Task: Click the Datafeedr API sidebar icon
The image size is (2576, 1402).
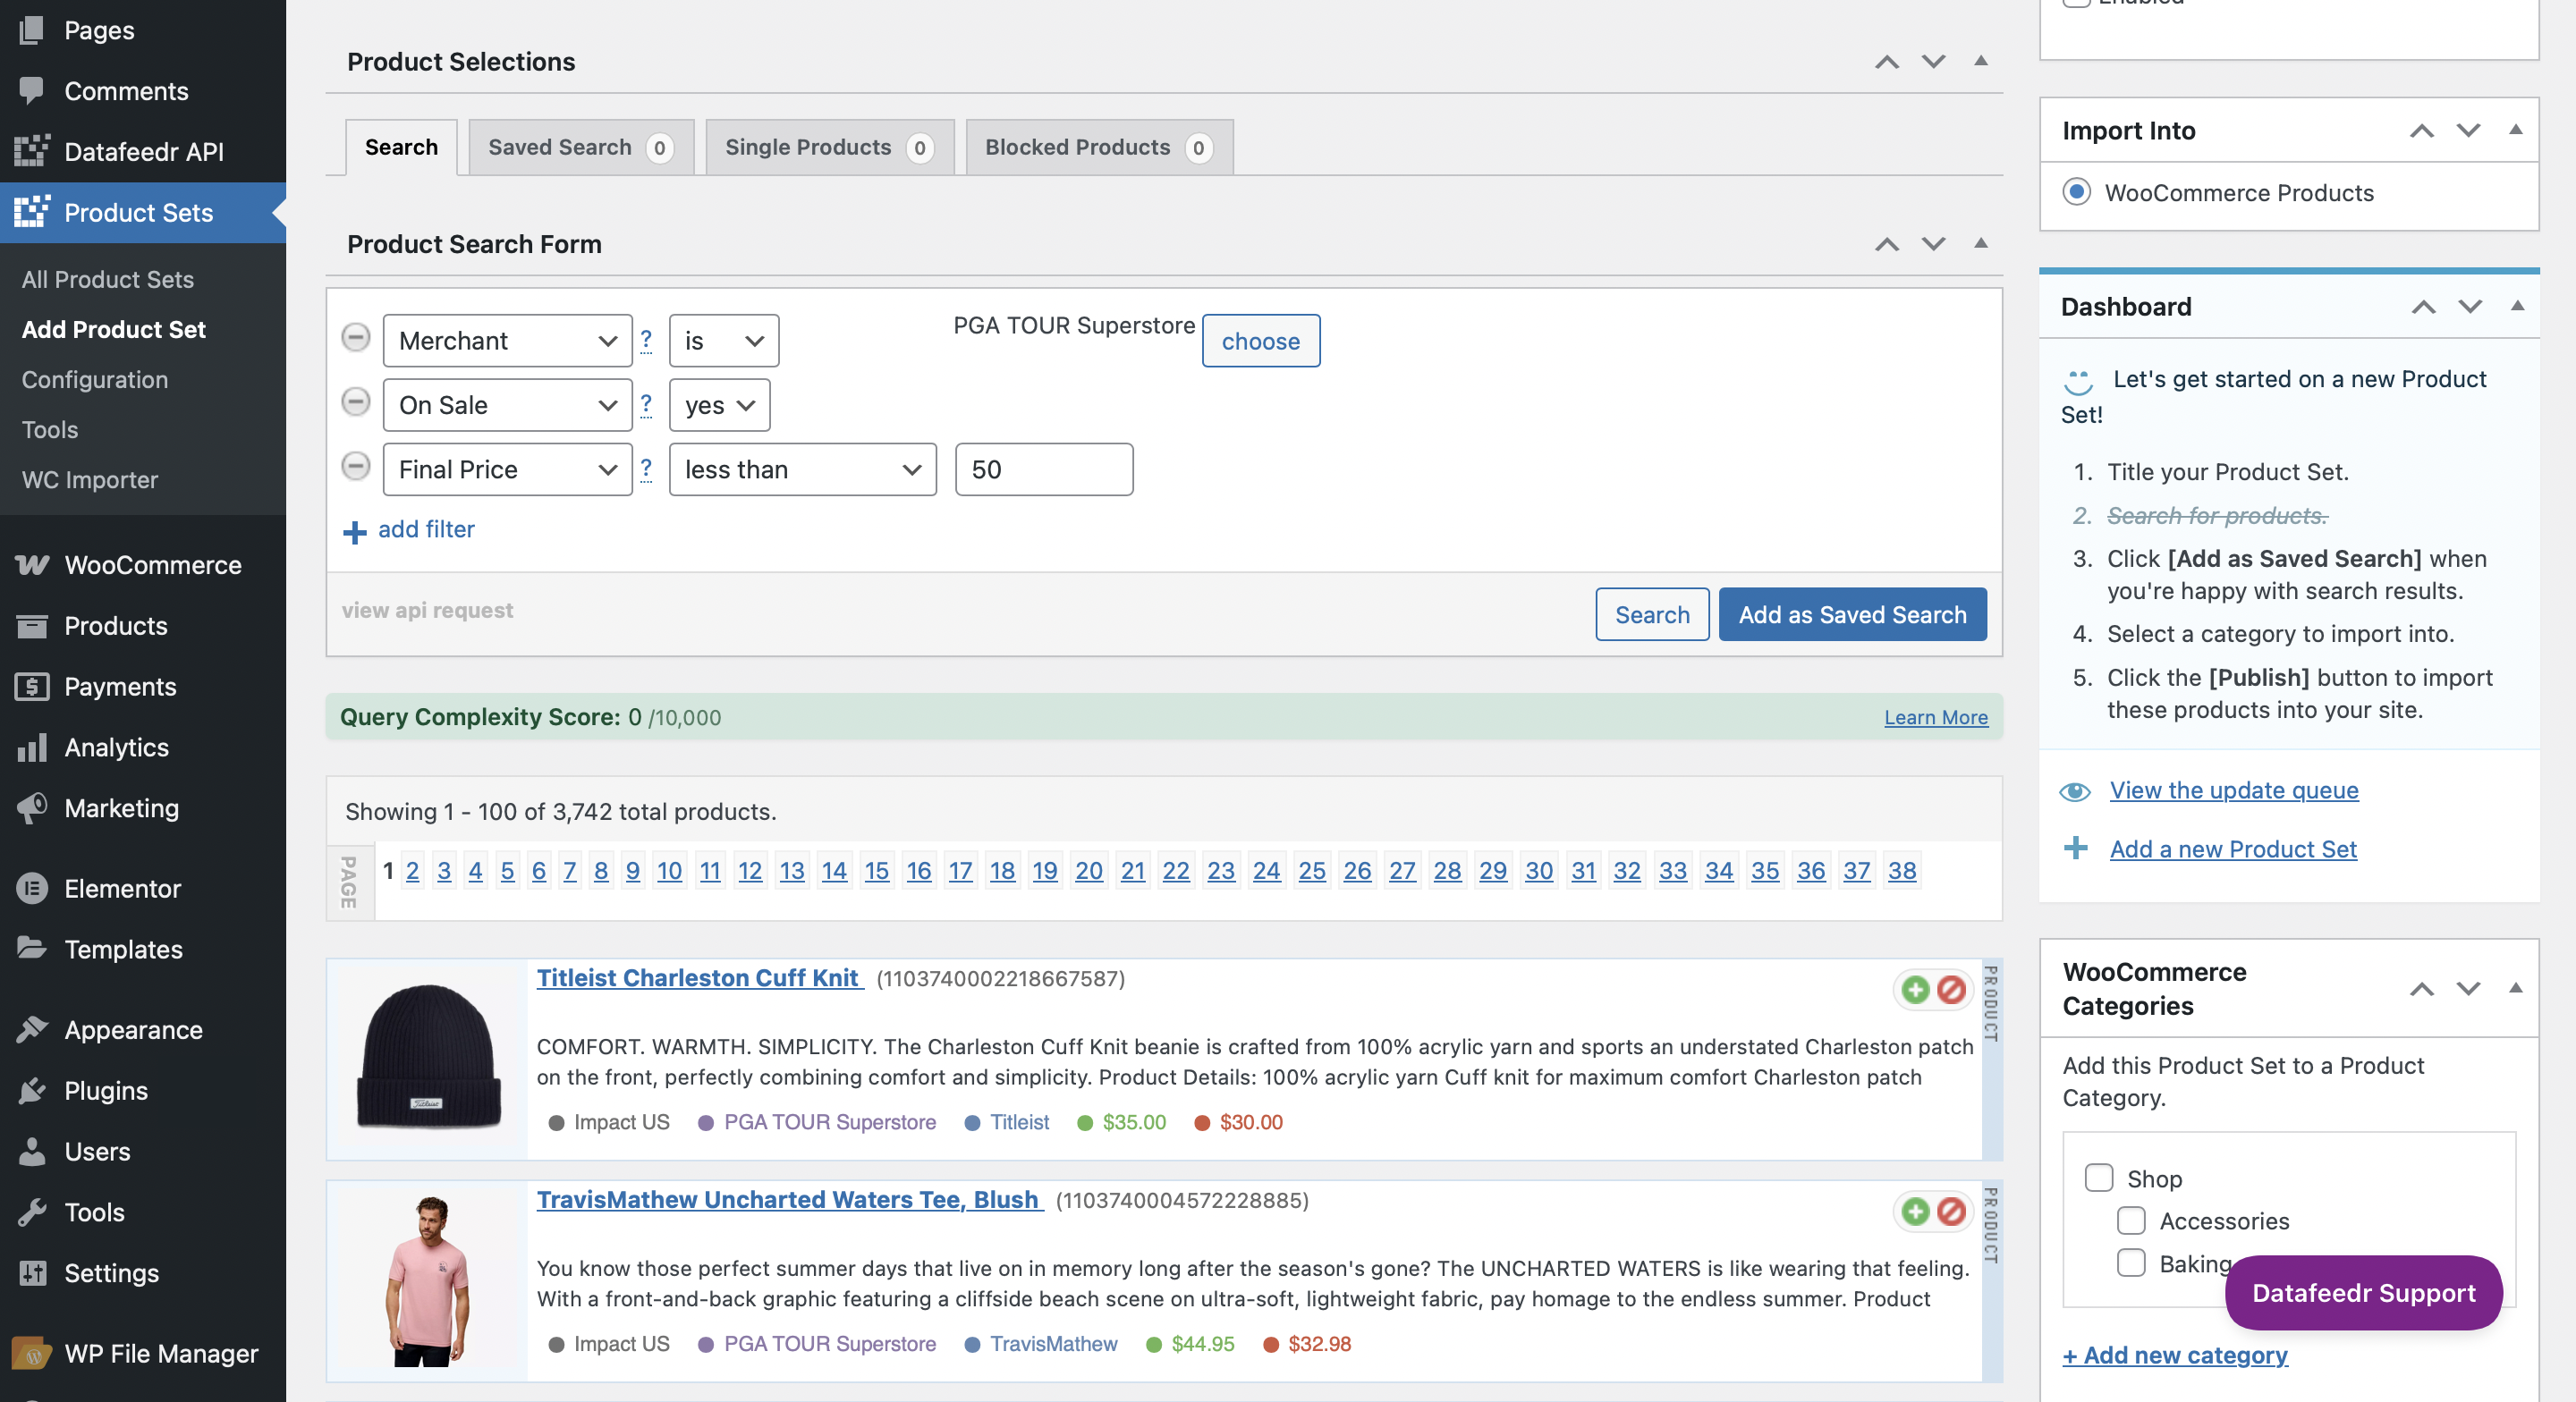Action: coord(31,151)
